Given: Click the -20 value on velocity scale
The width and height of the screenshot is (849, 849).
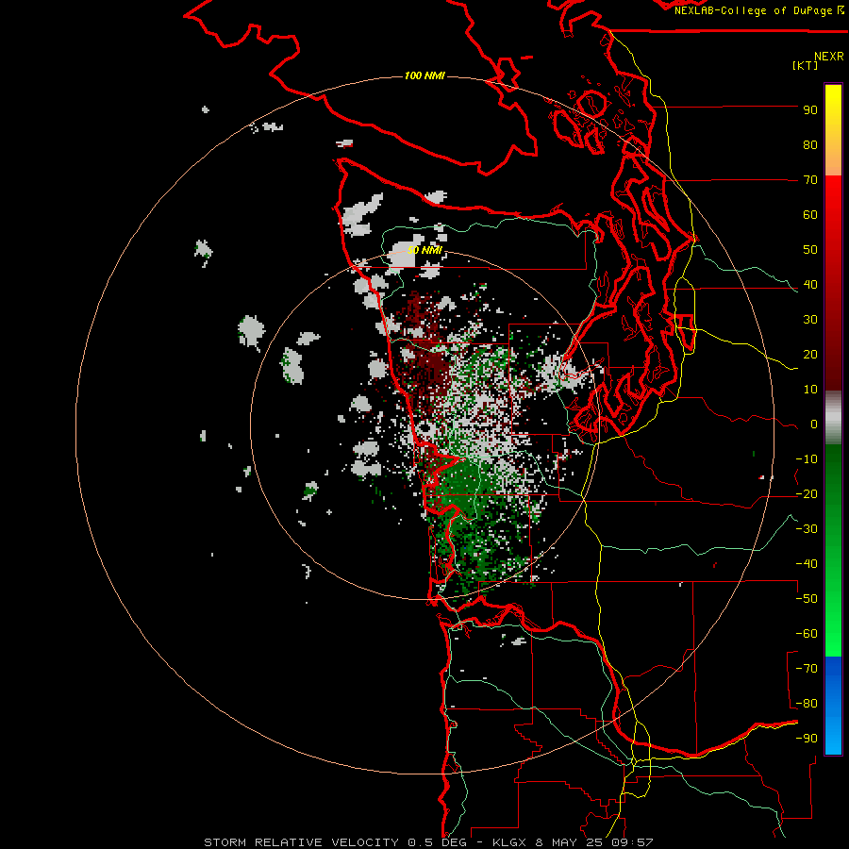Looking at the screenshot, I should [x=807, y=493].
